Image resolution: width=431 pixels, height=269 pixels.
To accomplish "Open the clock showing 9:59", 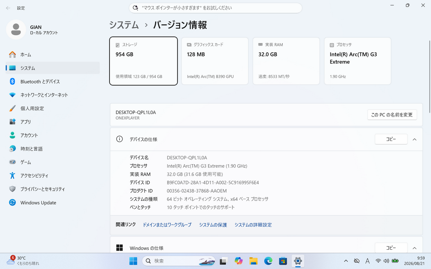I will click(414, 261).
